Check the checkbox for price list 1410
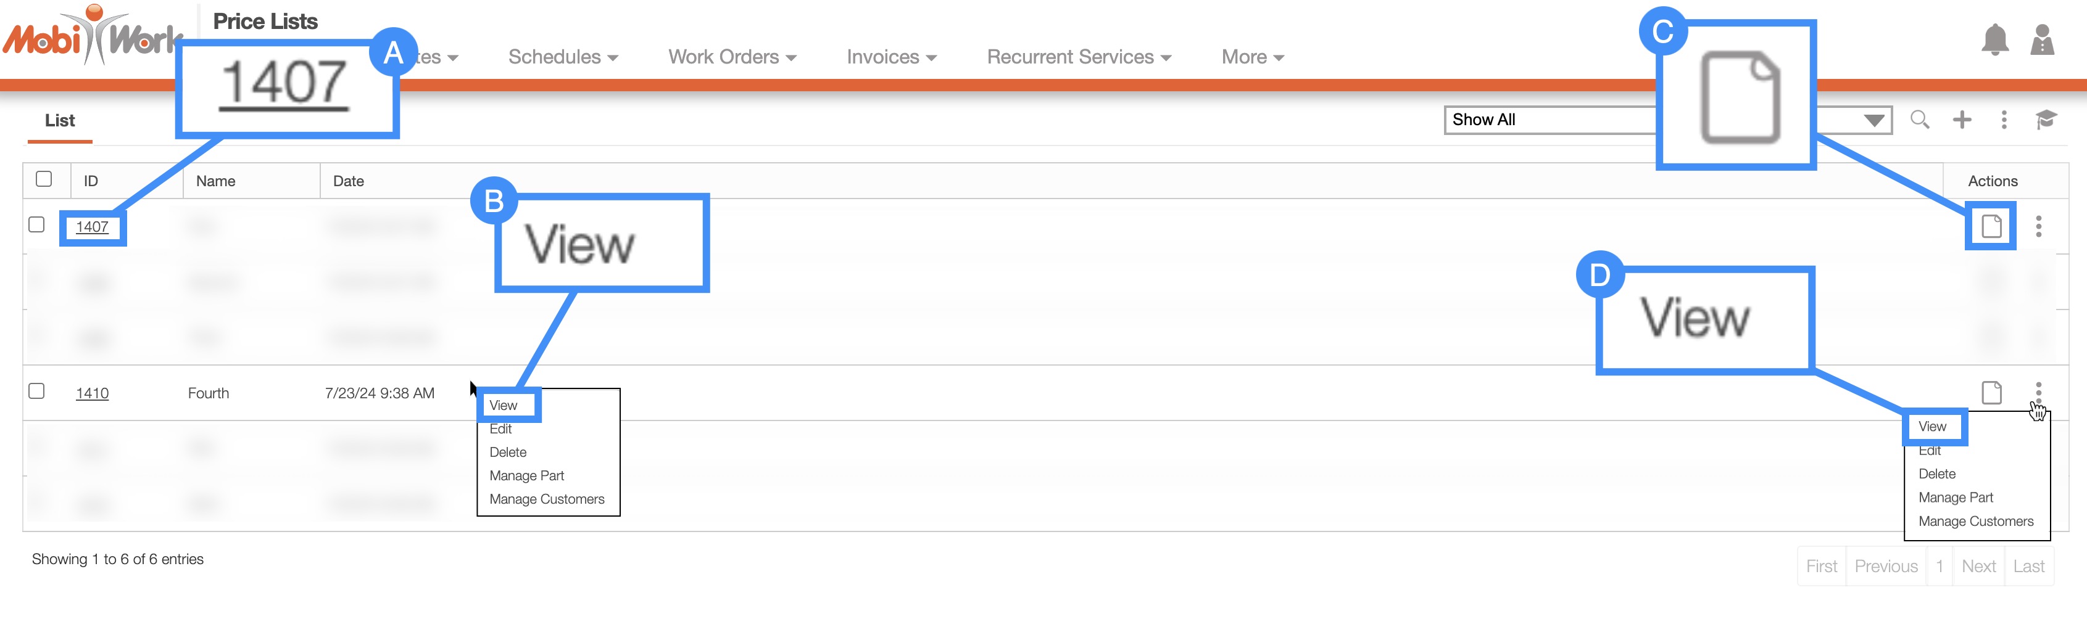The image size is (2087, 619). [36, 391]
